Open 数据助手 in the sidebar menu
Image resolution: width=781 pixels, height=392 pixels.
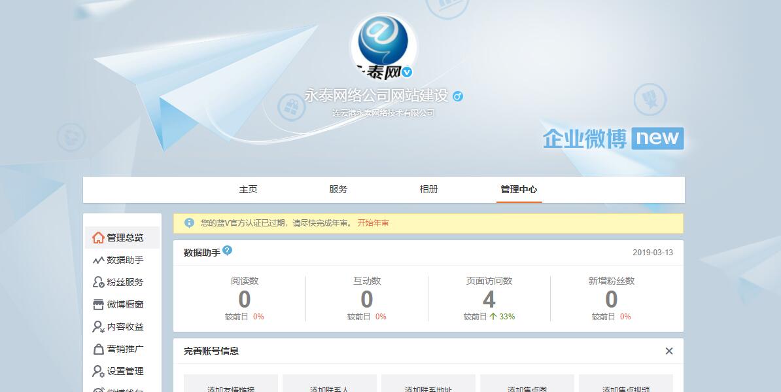tap(122, 260)
